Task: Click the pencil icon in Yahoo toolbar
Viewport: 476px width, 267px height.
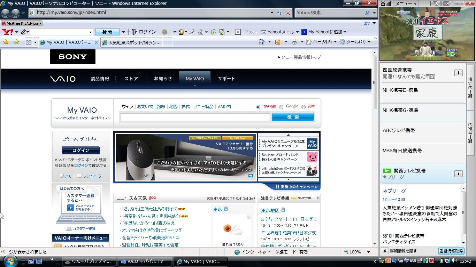Action: click(23, 32)
